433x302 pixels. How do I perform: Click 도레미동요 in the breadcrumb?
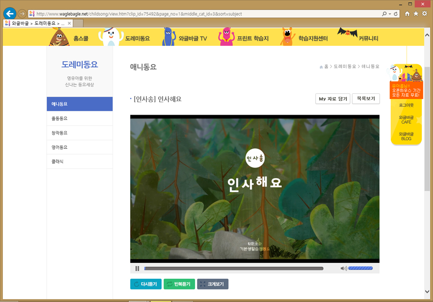344,66
